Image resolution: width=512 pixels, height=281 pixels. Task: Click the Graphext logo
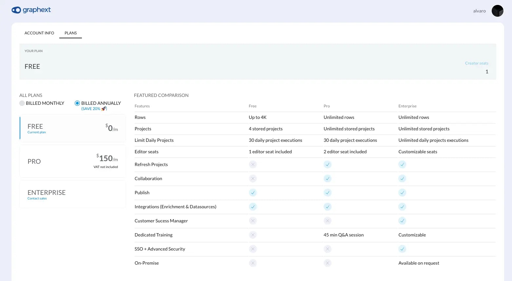coord(31,10)
